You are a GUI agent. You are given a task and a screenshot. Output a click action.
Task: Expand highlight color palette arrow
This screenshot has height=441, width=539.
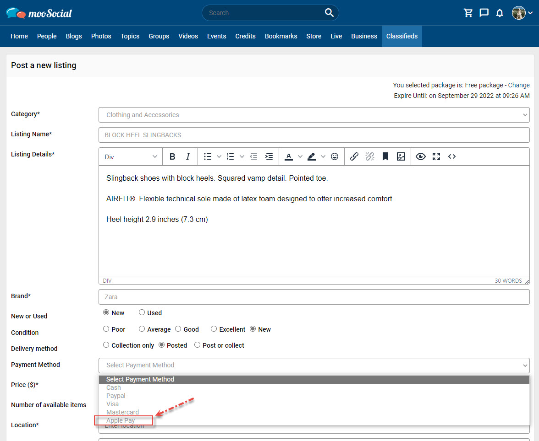click(323, 156)
